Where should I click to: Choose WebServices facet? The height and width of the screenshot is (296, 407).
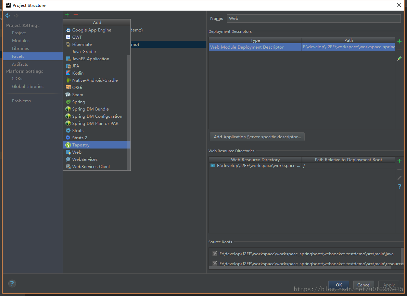[95, 159]
